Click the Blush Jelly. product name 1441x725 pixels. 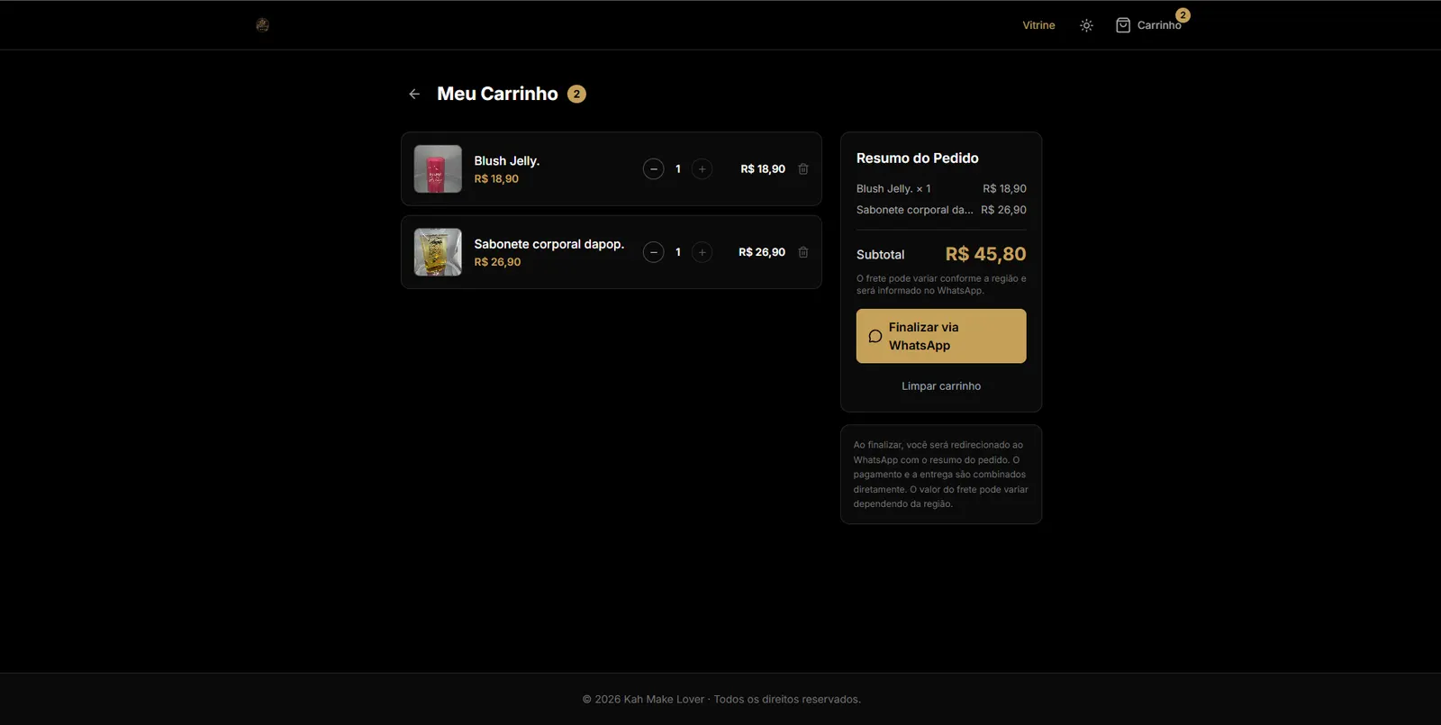(x=507, y=161)
